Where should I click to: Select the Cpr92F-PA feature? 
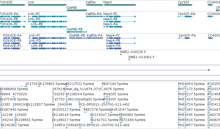(184, 38)
